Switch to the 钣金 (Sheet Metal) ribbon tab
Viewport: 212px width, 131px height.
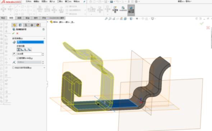pos(27,18)
